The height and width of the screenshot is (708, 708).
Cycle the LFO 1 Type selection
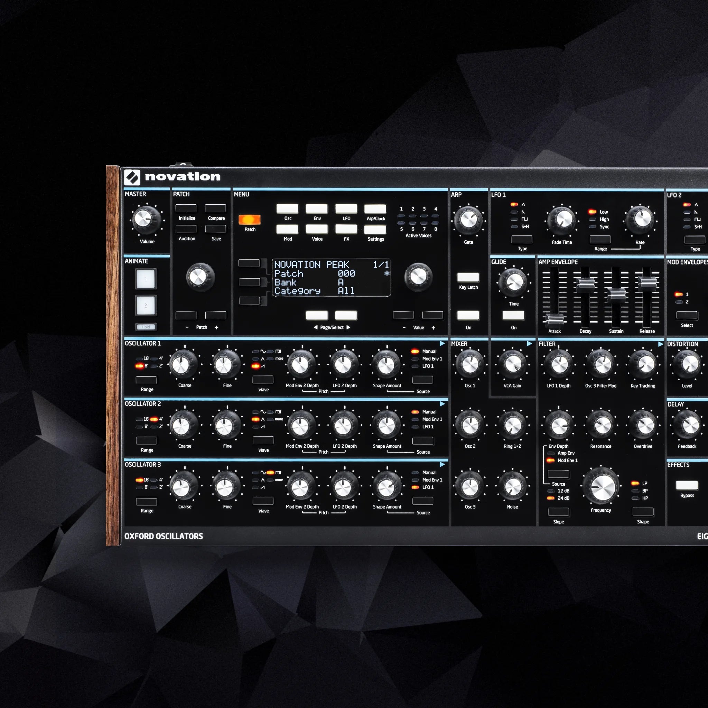tap(522, 240)
